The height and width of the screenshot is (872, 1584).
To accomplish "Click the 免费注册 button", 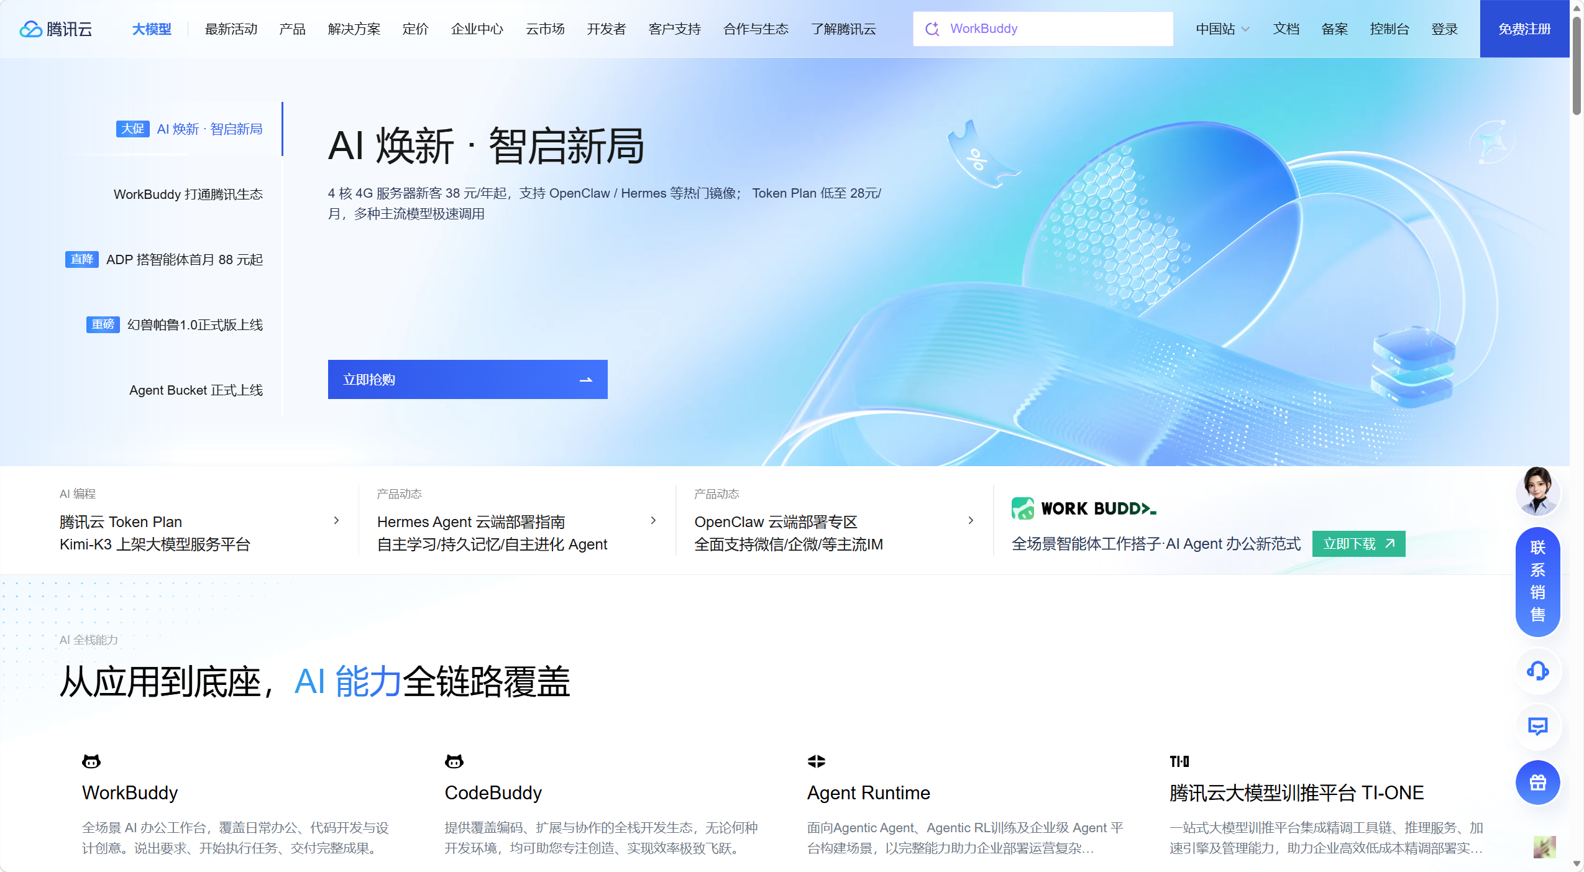I will coord(1525,29).
